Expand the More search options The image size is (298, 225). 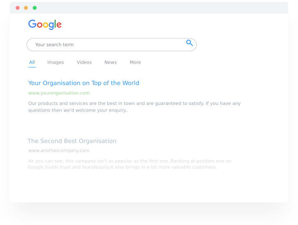[135, 62]
